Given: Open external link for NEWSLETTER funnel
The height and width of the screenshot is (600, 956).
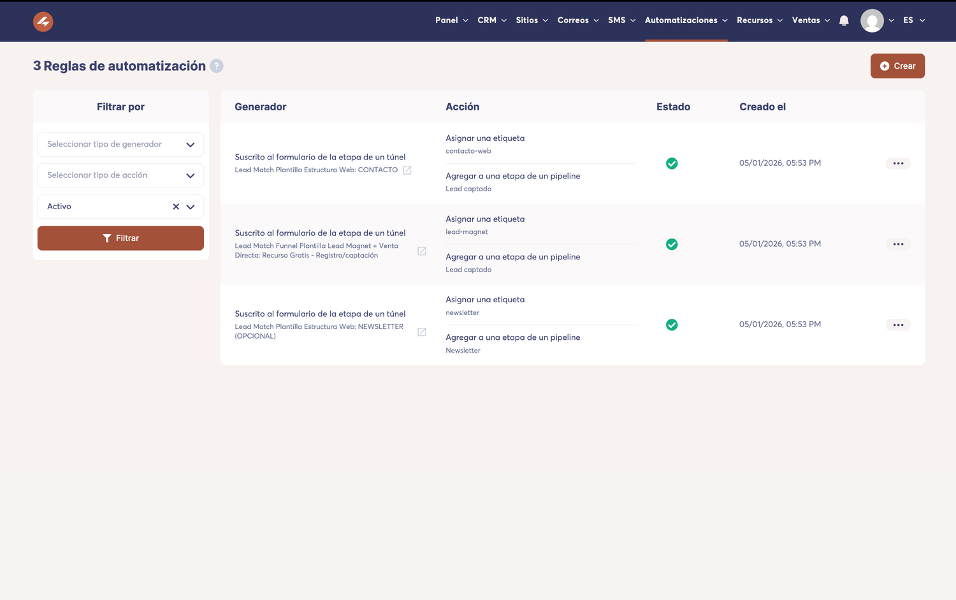Looking at the screenshot, I should 422,332.
